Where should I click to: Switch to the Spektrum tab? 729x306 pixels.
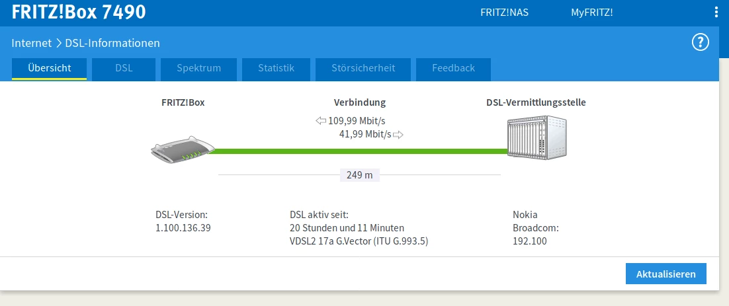198,69
